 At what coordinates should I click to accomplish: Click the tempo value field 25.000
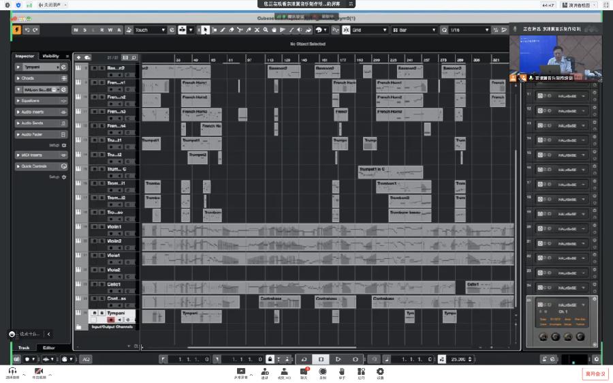458,358
